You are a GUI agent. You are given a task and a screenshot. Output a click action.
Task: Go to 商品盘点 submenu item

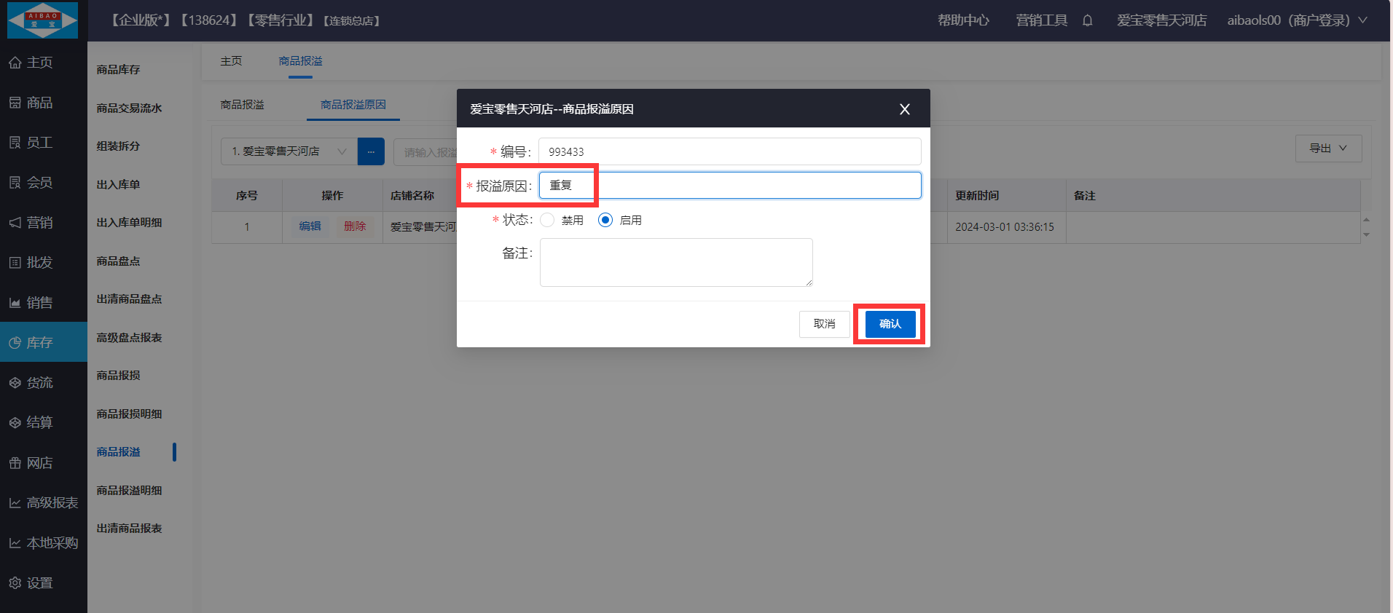118,261
